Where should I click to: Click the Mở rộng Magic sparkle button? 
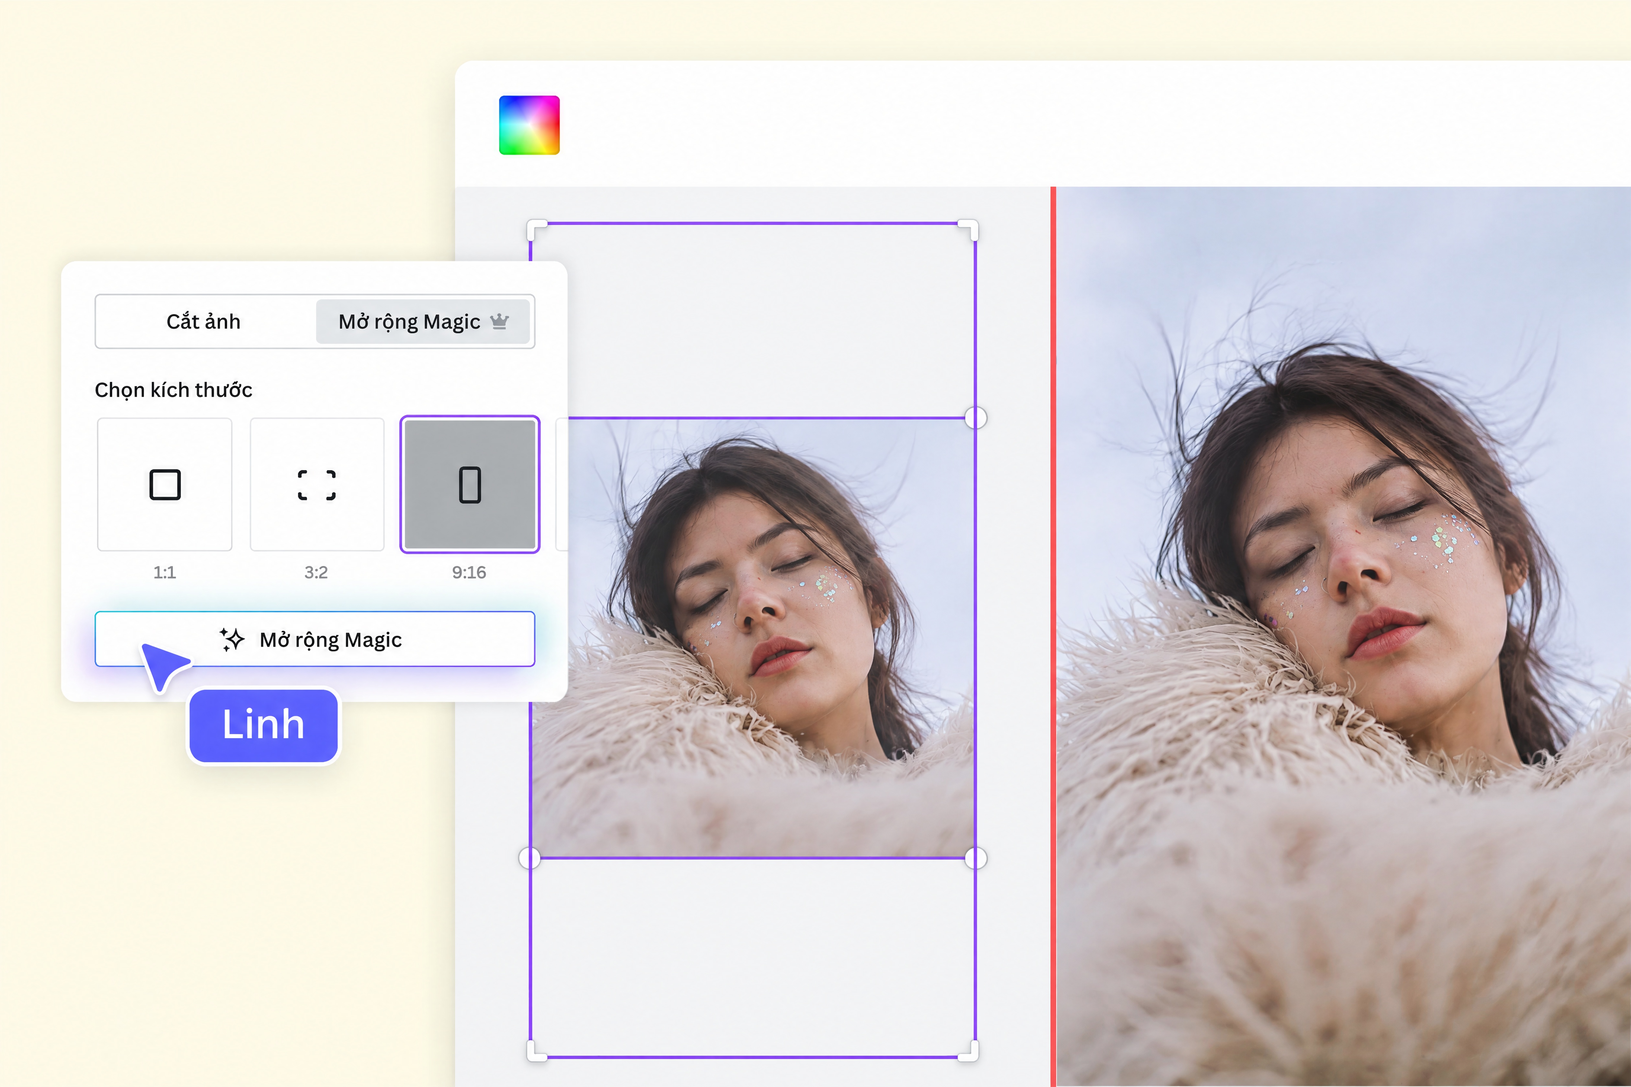pos(315,639)
